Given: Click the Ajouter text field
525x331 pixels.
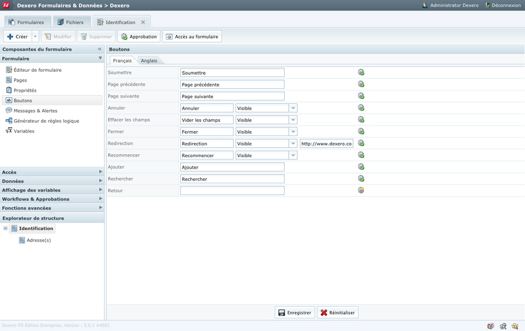Looking at the screenshot, I should click(232, 167).
